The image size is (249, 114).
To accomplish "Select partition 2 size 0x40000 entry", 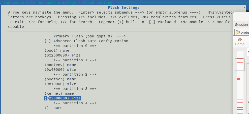I will pyautogui.click(x=60, y=84).
